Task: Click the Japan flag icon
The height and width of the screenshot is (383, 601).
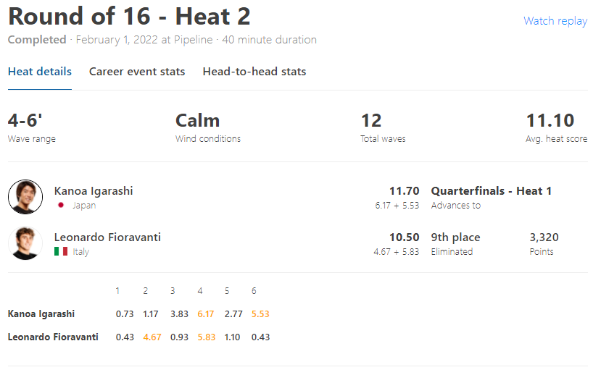Action: tap(61, 205)
